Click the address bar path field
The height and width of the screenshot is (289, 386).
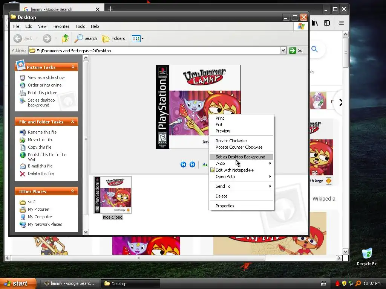pos(154,51)
